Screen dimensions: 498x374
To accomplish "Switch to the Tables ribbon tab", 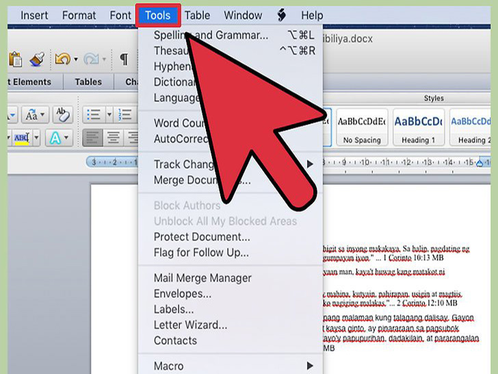I will point(88,82).
